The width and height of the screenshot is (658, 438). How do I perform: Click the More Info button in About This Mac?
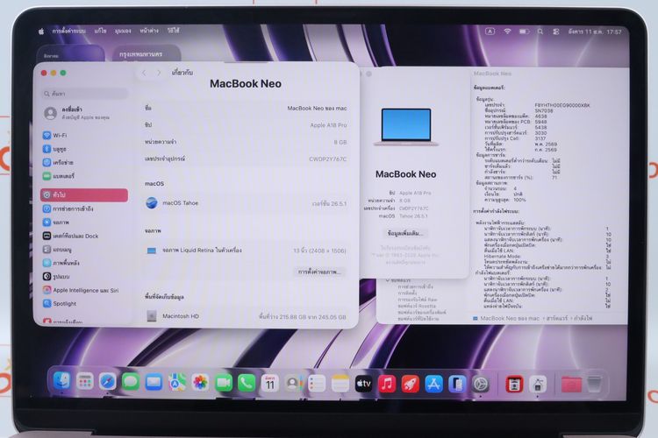tap(405, 233)
